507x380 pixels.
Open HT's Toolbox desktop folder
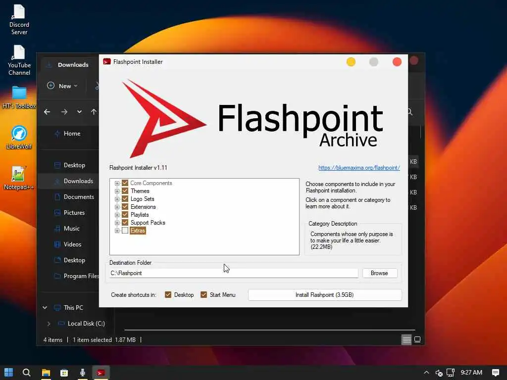[x=19, y=97]
